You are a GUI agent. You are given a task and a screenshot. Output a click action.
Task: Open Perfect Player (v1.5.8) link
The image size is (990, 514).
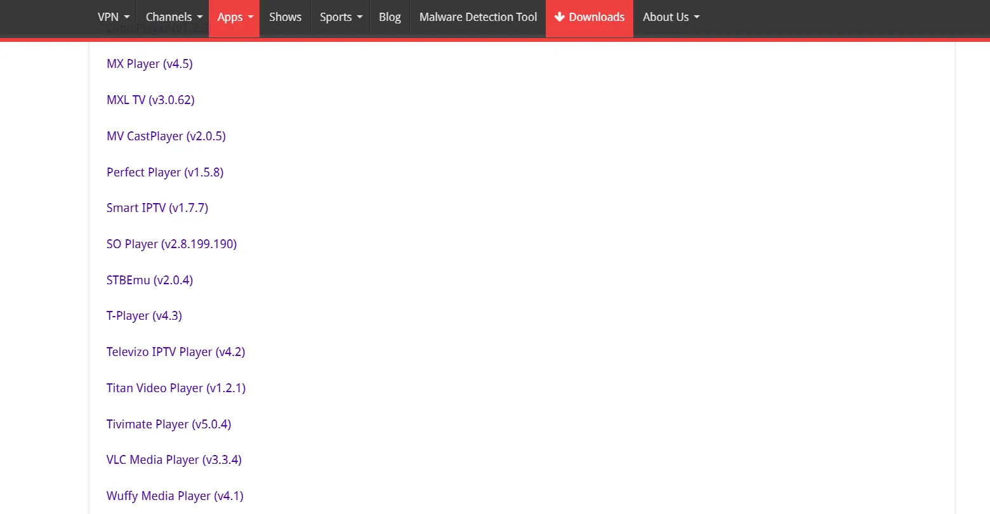165,173
